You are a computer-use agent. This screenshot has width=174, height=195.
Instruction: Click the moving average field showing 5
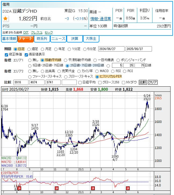[117, 65]
